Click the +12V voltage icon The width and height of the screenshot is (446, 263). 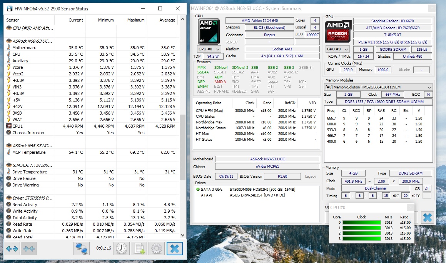8,107
